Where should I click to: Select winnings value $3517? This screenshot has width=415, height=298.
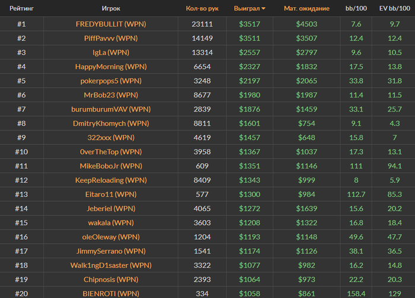coord(250,24)
